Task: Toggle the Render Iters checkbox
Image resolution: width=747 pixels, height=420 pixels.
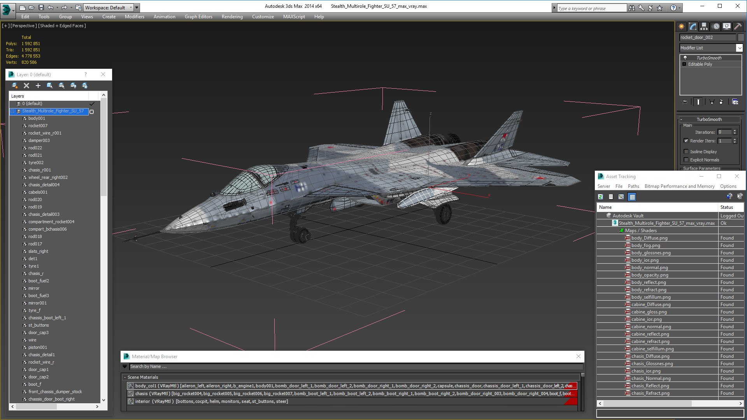Action: pyautogui.click(x=686, y=141)
